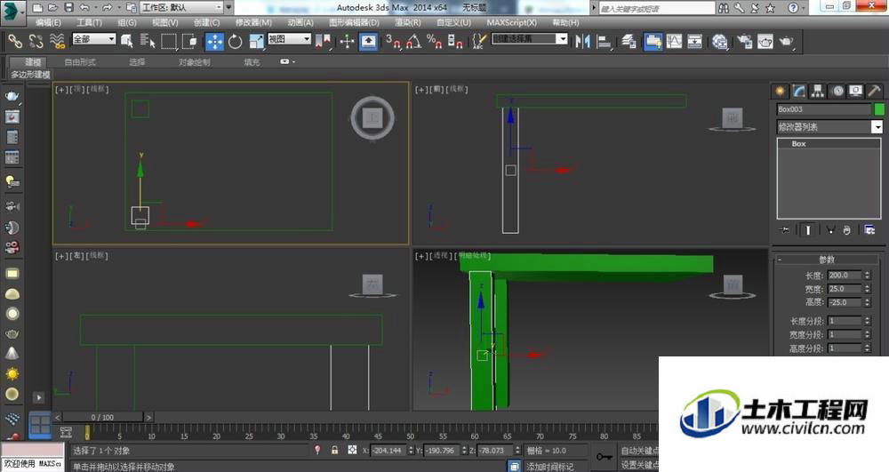The height and width of the screenshot is (472, 889).
Task: Activate the Select Object cursor tool
Action: (x=127, y=42)
